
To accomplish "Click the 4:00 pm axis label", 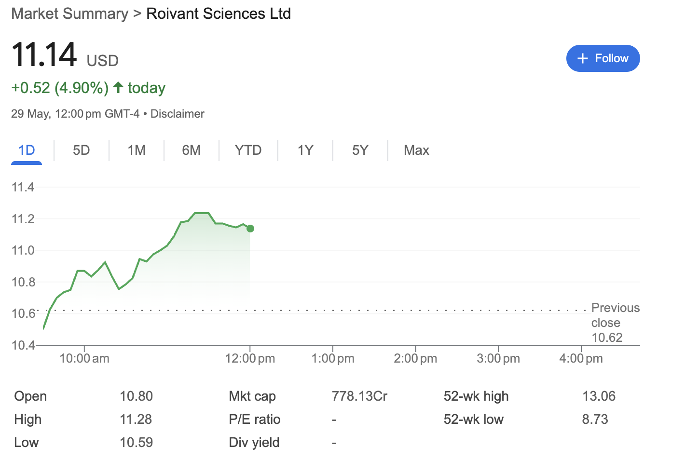I will (x=581, y=359).
